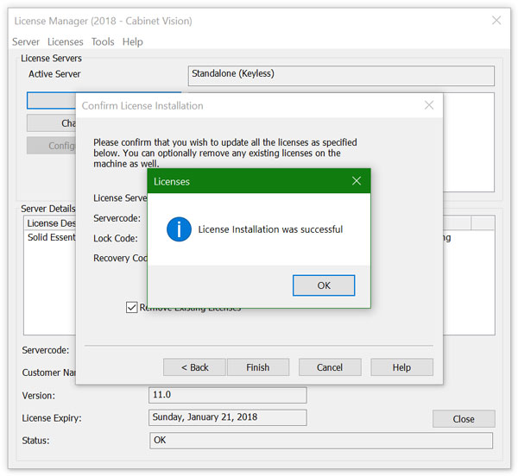Screen dimensions: 518x476
Task: Open Help from the license installation wizard
Action: coord(401,367)
